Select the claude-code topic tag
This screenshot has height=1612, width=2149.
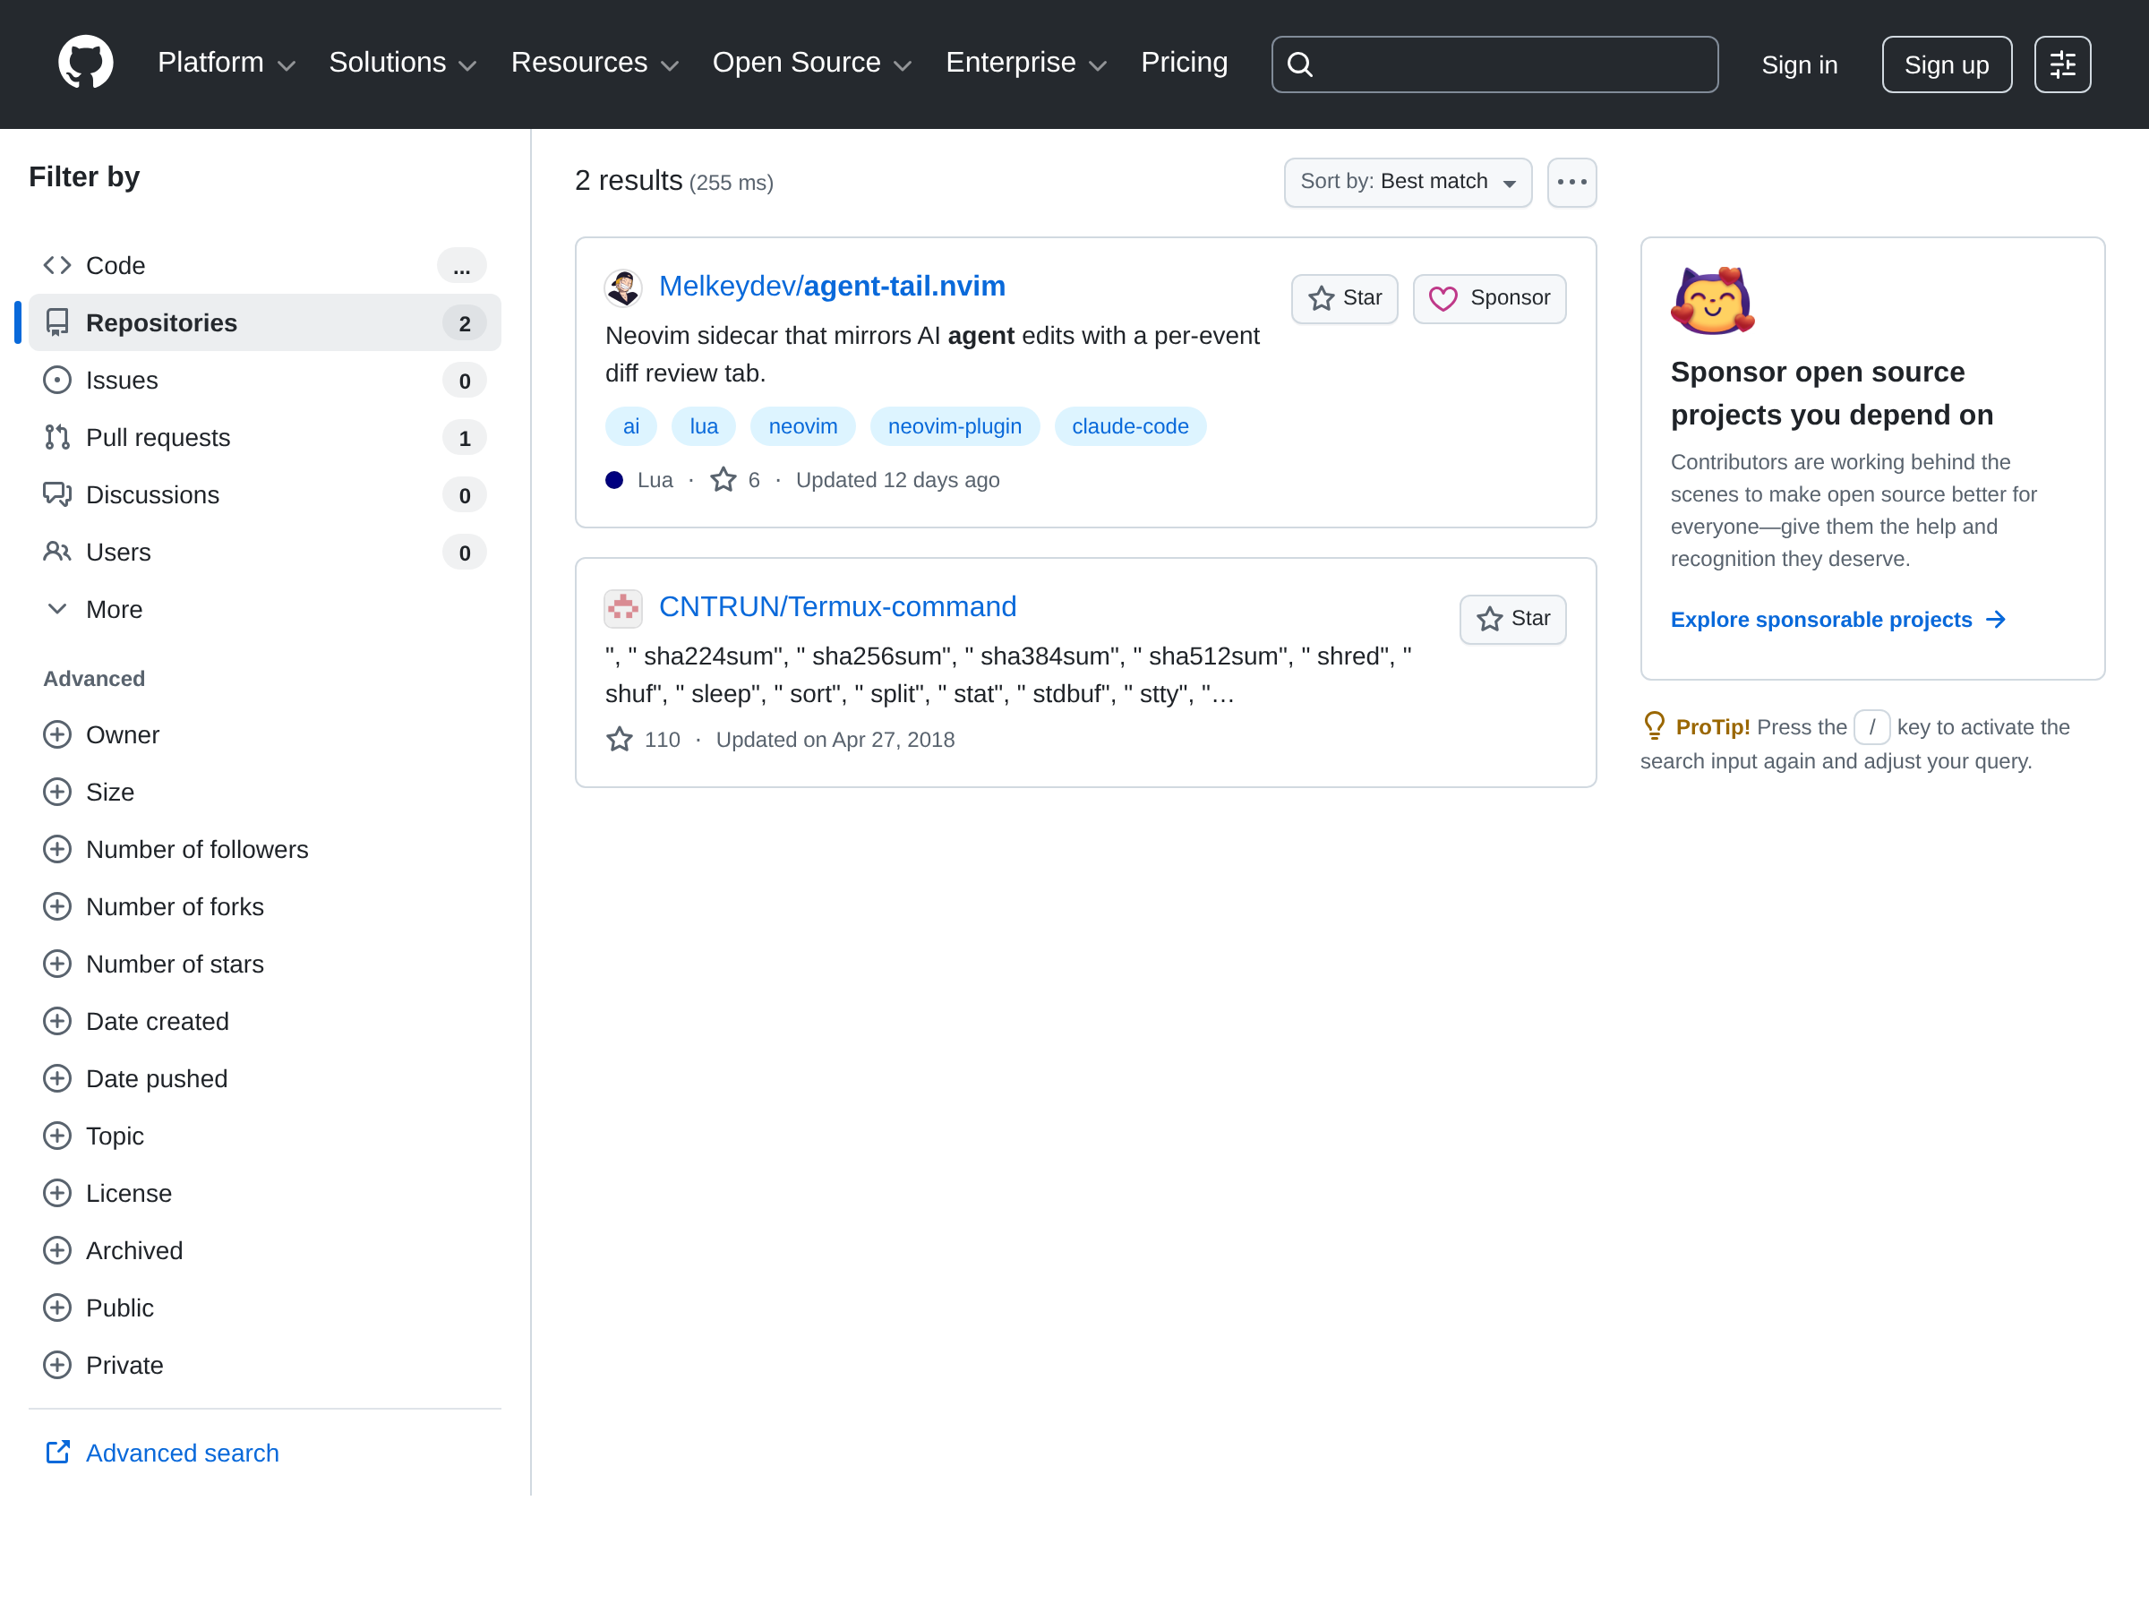click(x=1130, y=426)
